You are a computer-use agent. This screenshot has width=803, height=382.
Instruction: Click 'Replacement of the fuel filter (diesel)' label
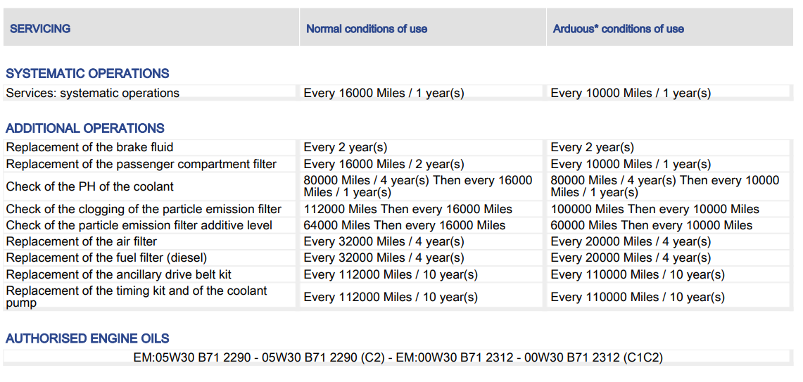106,257
